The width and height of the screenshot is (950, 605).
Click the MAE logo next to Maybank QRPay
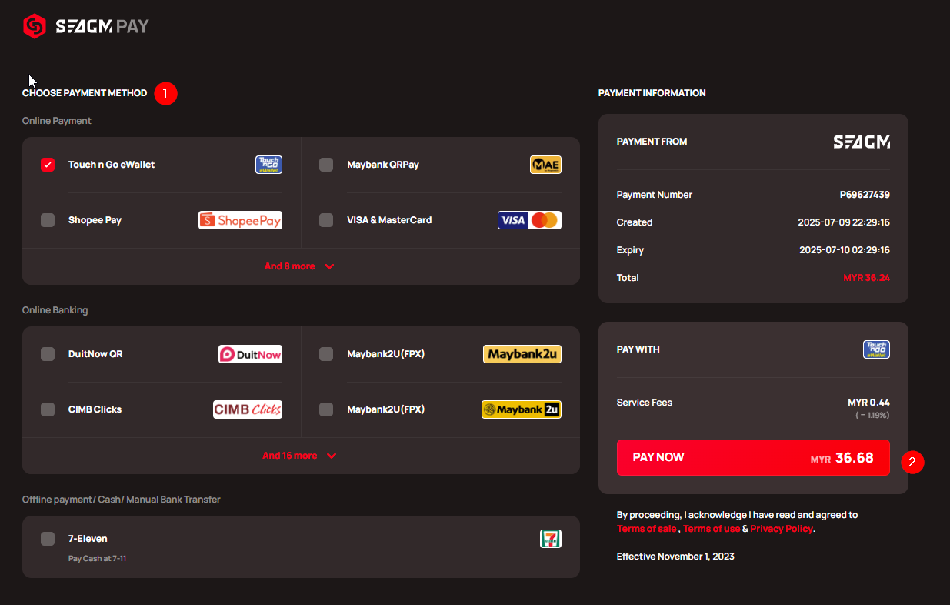(545, 165)
